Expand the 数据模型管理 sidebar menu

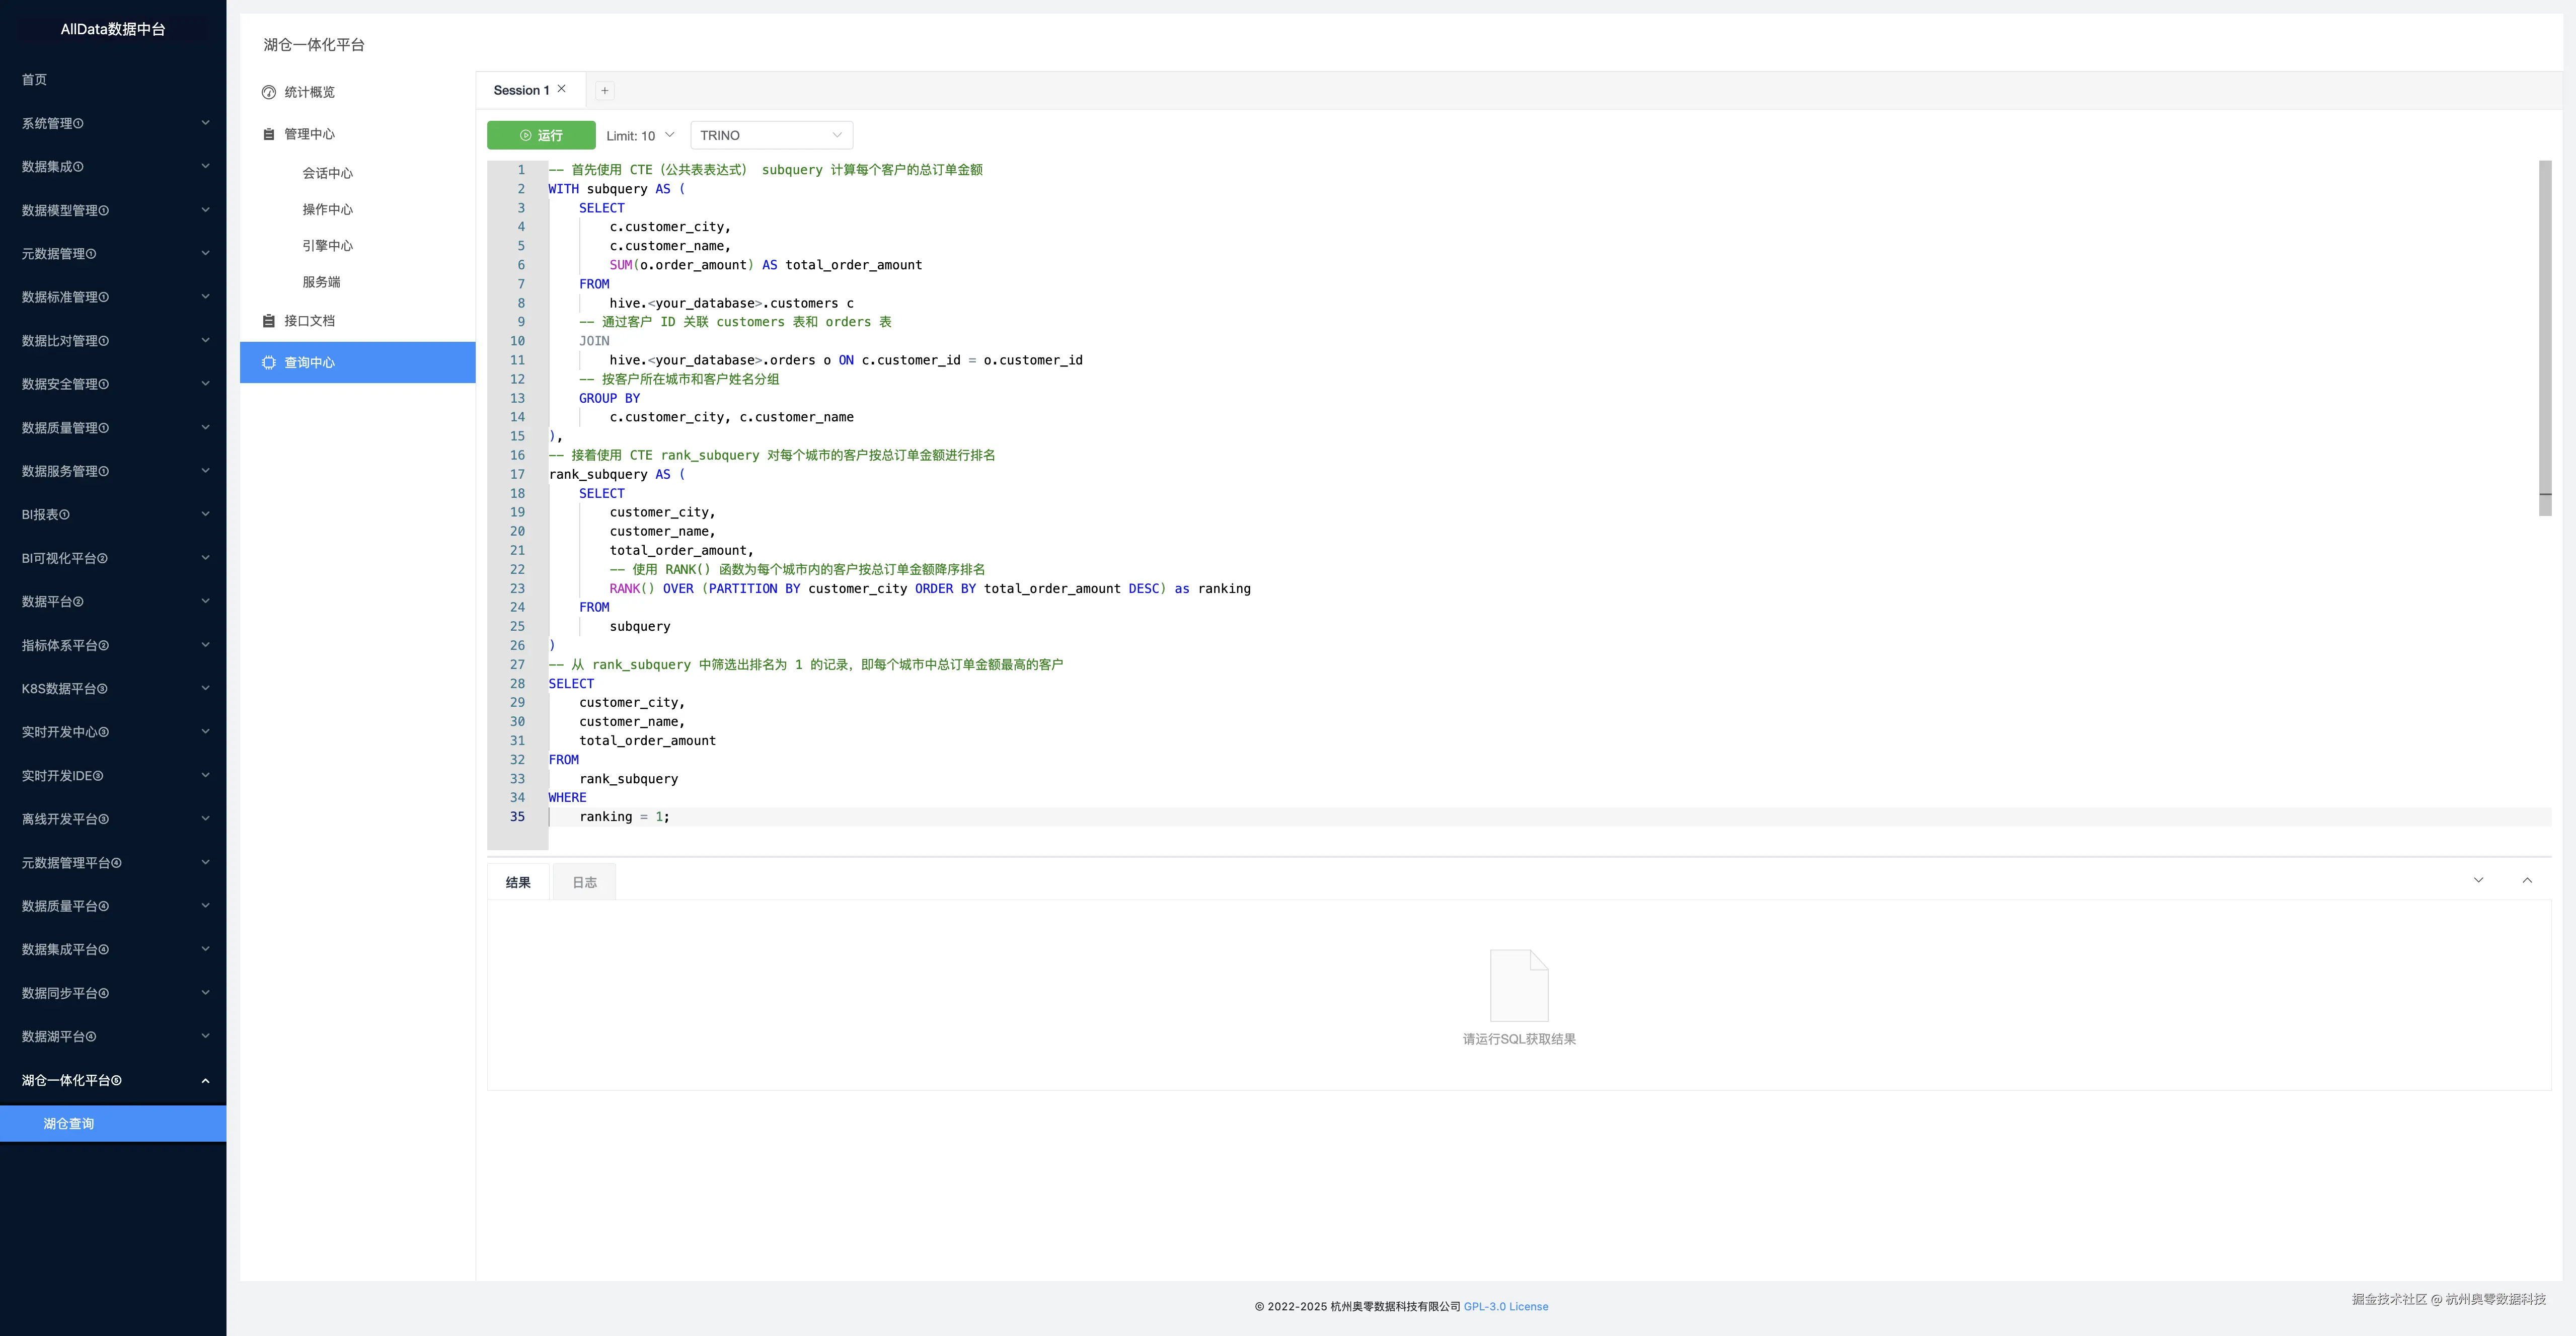pyautogui.click(x=113, y=210)
